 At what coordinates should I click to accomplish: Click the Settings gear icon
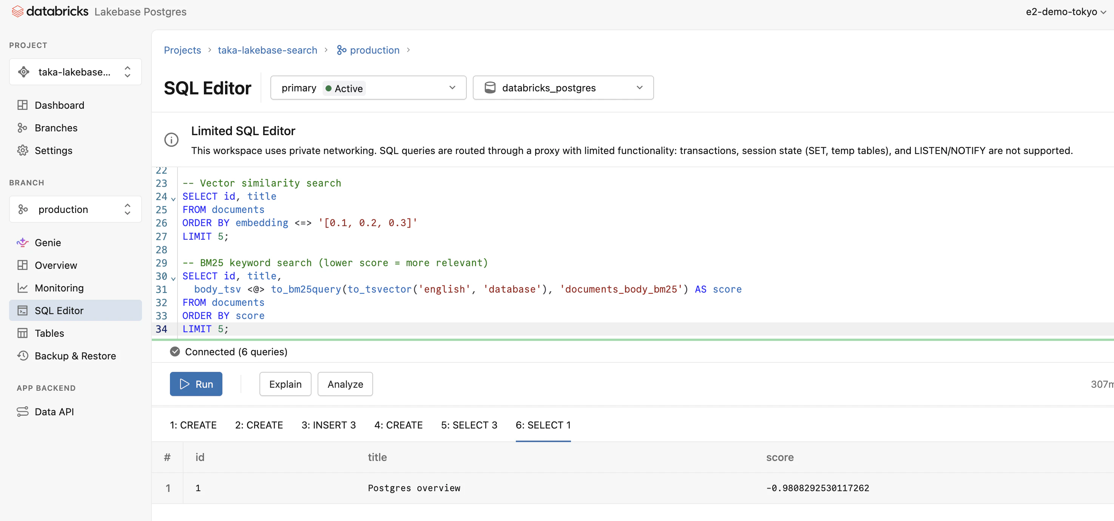point(23,151)
